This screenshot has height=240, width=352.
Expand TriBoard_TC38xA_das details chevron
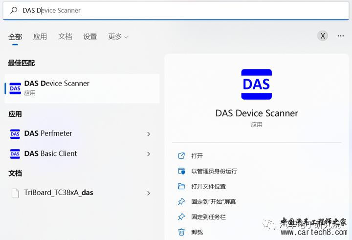(149, 193)
